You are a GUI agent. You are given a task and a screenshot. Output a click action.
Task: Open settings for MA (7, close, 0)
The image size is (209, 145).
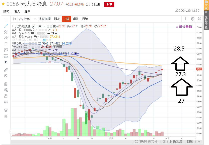(41, 33)
